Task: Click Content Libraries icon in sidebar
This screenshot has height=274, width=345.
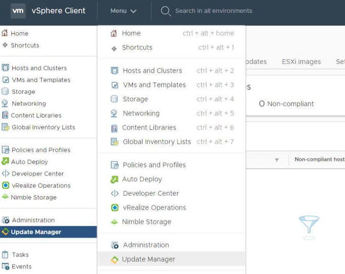Action: pyautogui.click(x=5, y=115)
